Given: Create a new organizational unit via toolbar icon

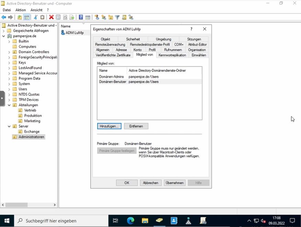Looking at the screenshot, I should (111, 17).
